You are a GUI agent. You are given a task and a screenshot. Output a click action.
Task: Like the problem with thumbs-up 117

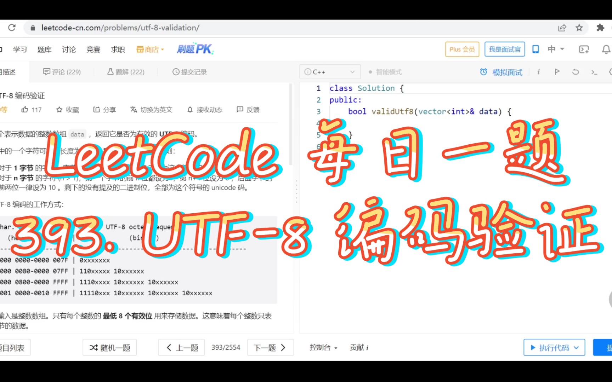32,110
